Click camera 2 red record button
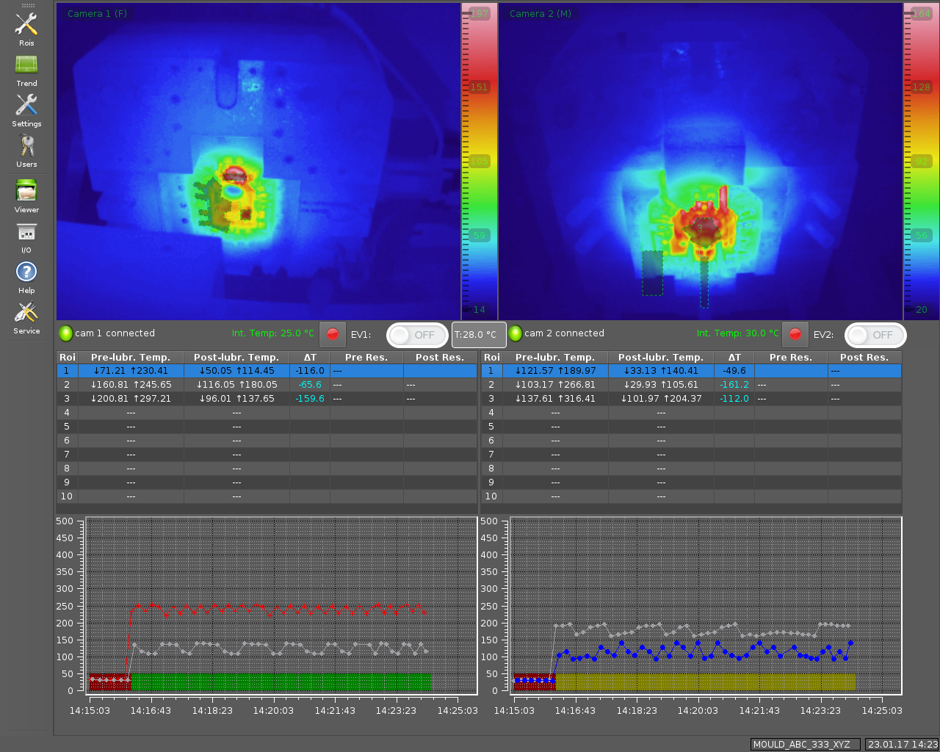 (795, 334)
